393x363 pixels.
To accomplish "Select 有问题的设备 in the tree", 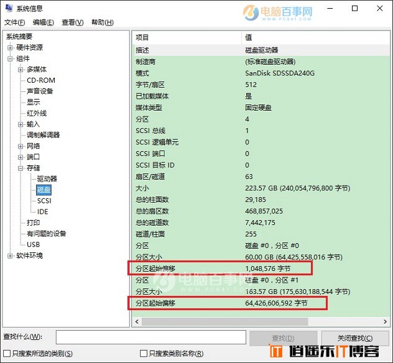I will pos(47,234).
